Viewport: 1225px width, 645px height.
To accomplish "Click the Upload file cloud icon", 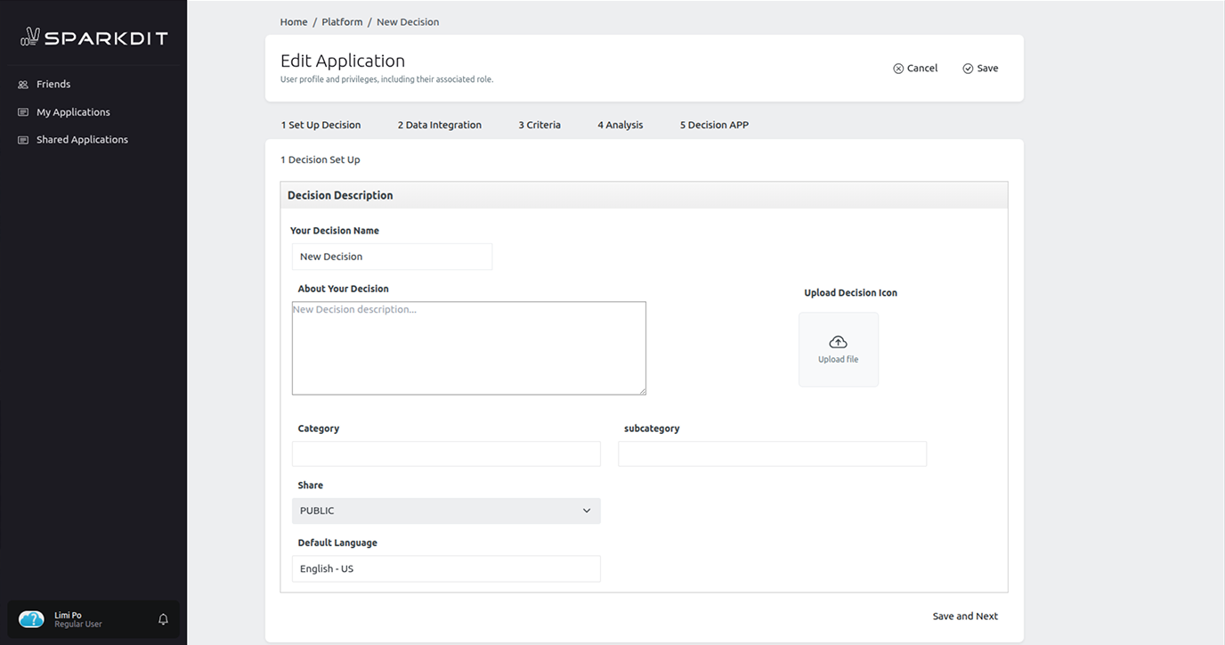I will [838, 341].
